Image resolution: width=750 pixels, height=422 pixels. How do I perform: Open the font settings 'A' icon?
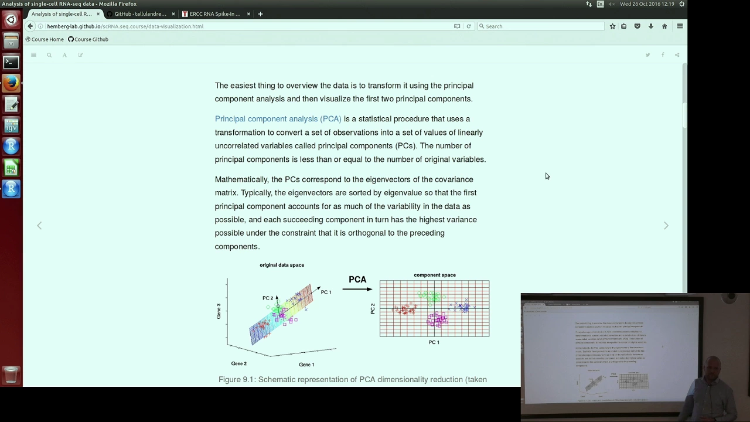[64, 55]
